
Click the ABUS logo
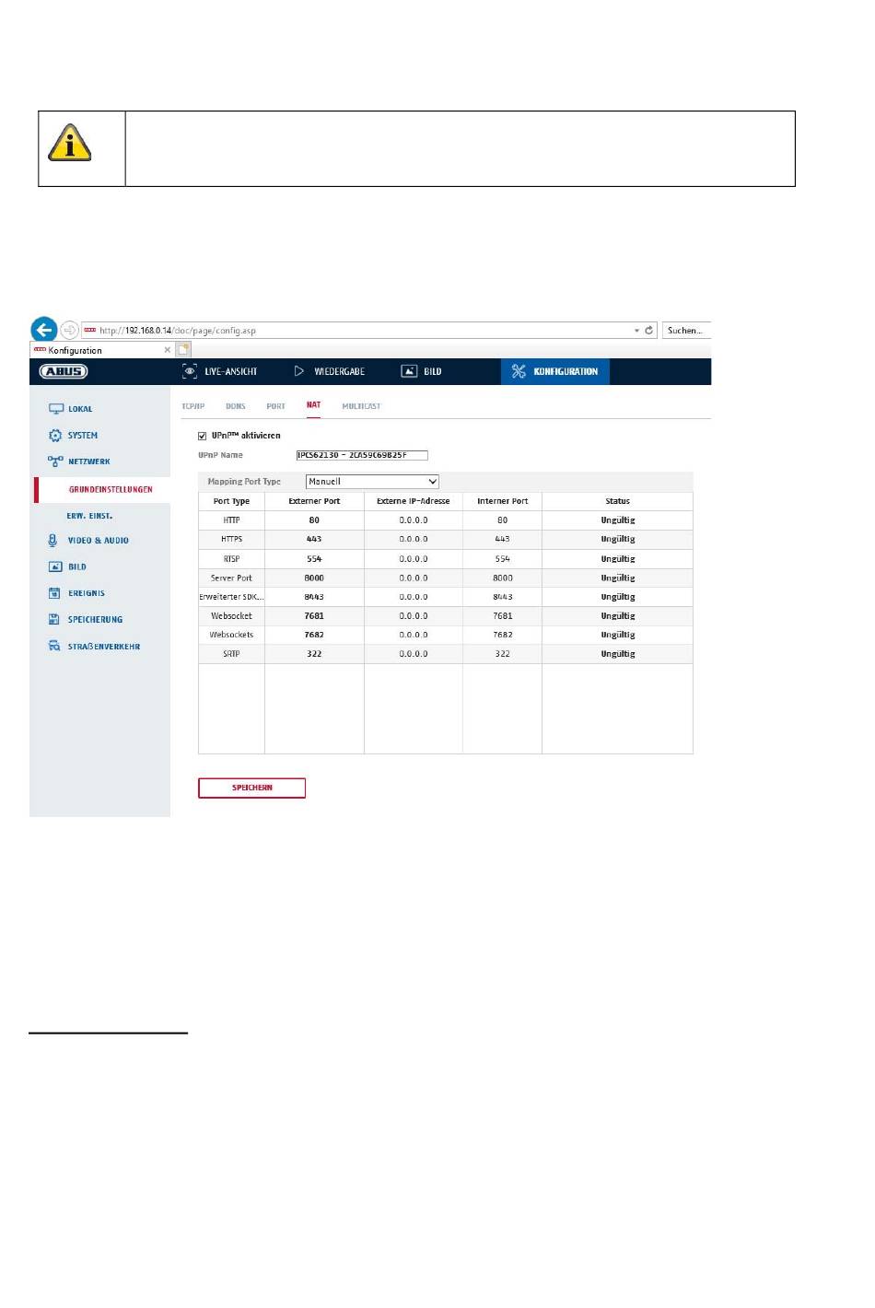pyautogui.click(x=64, y=371)
